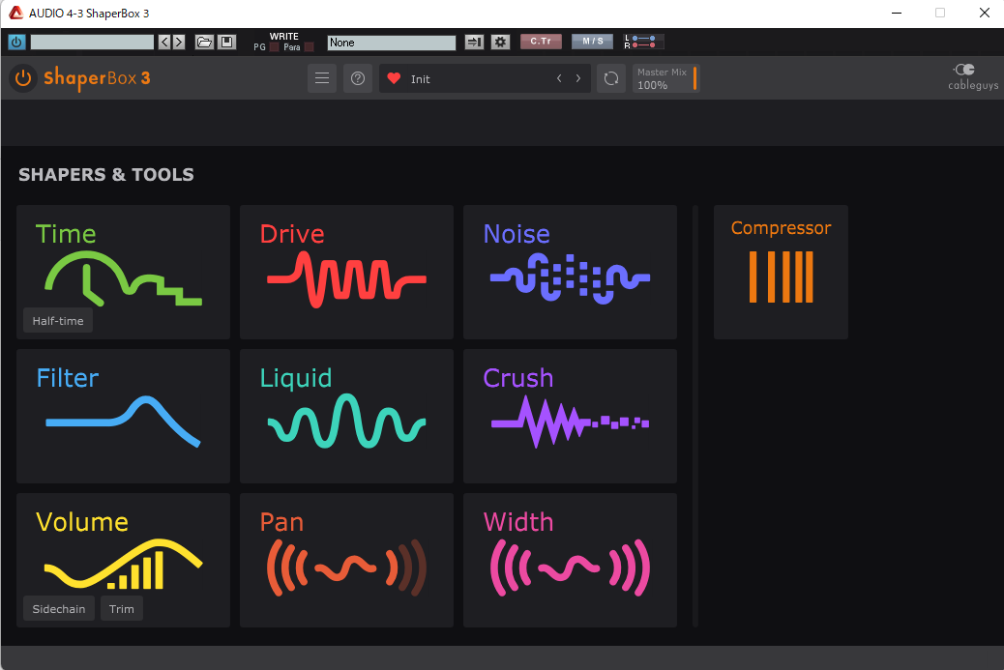
Task: Add the Volume shaper
Action: [x=123, y=560]
